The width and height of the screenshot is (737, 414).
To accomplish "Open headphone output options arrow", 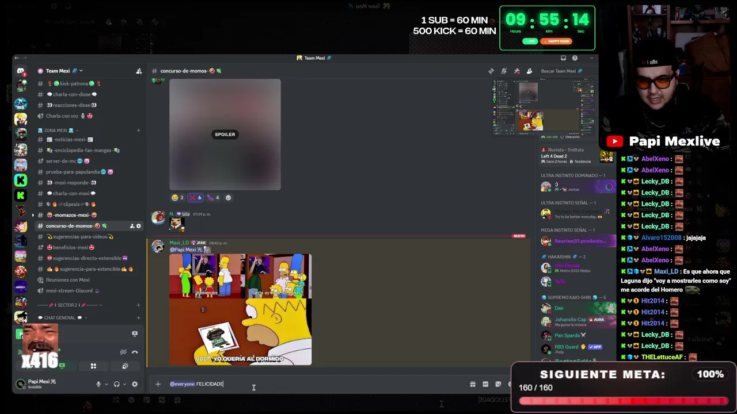I will [124, 384].
